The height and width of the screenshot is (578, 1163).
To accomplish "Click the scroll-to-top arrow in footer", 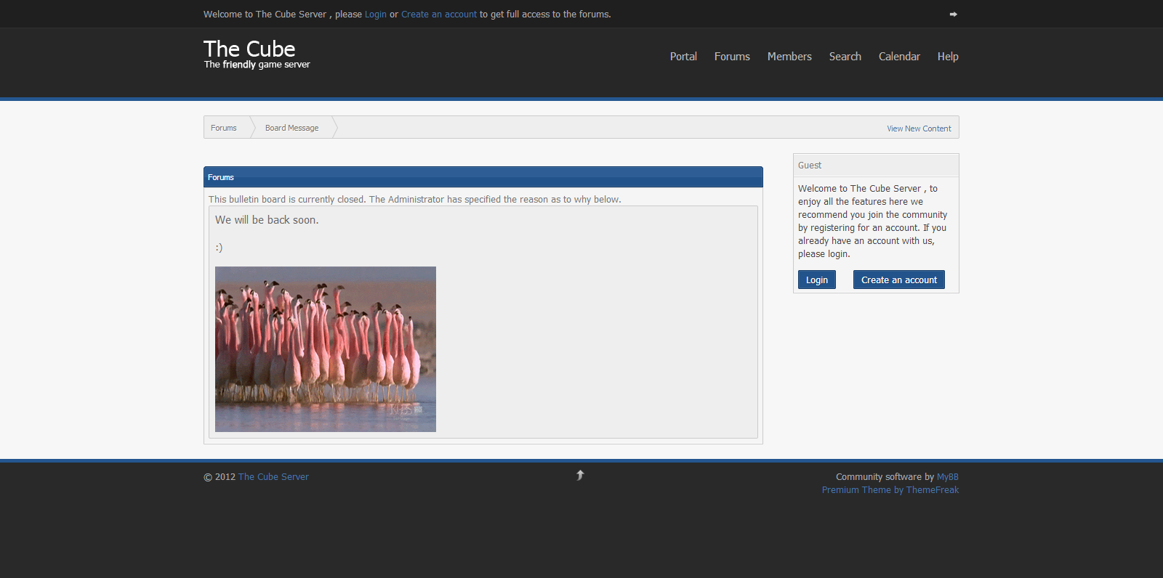I will coord(580,475).
